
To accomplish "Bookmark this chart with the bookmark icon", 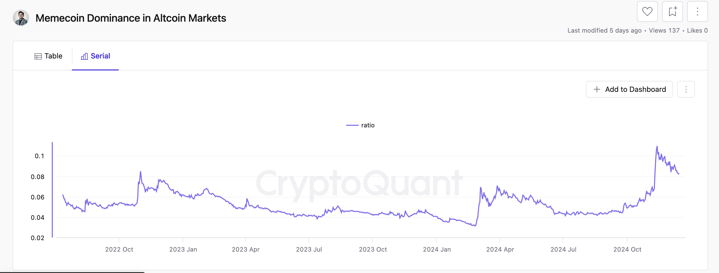I will pyautogui.click(x=672, y=12).
